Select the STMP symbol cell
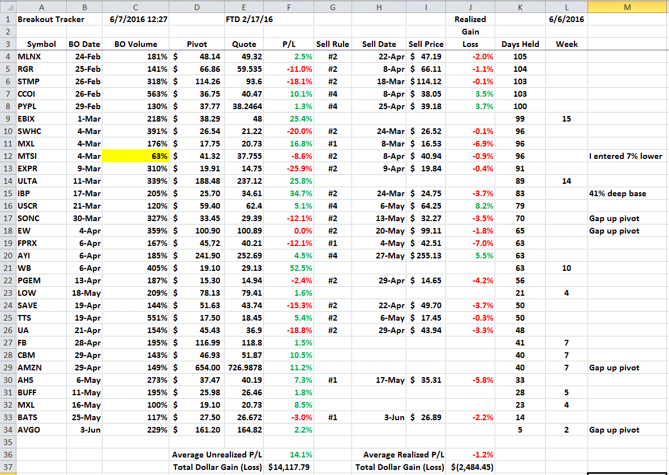This screenshot has width=669, height=475. [x=41, y=81]
